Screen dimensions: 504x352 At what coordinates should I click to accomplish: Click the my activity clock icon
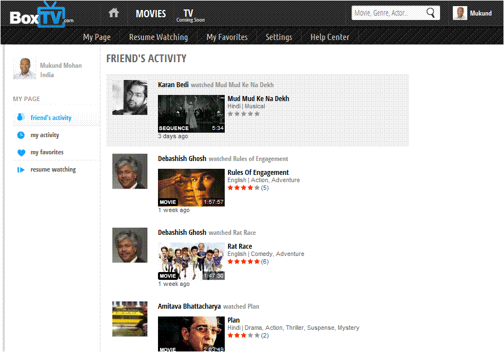point(21,135)
